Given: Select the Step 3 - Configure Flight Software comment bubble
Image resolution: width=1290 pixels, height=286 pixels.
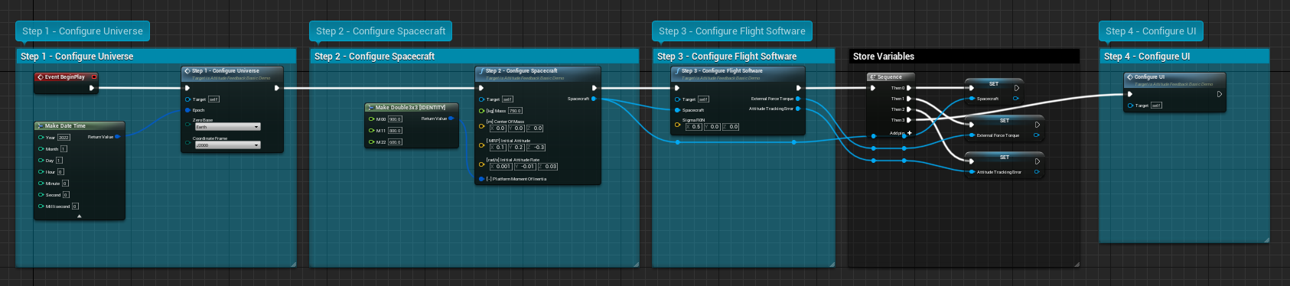Looking at the screenshot, I should 732,31.
